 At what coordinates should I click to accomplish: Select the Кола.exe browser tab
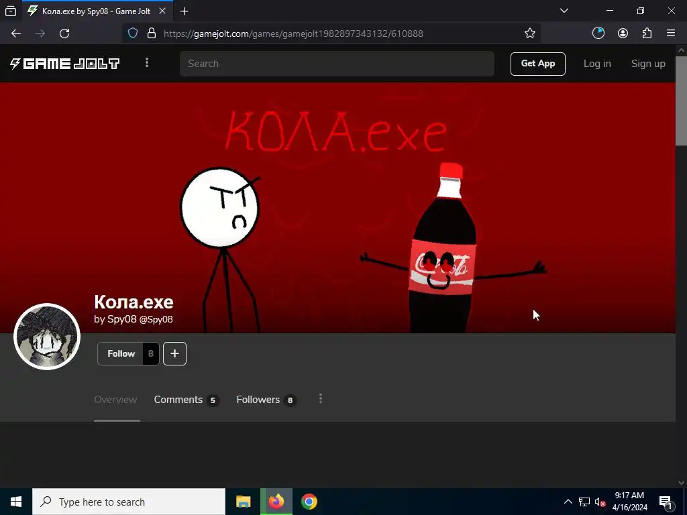point(96,11)
